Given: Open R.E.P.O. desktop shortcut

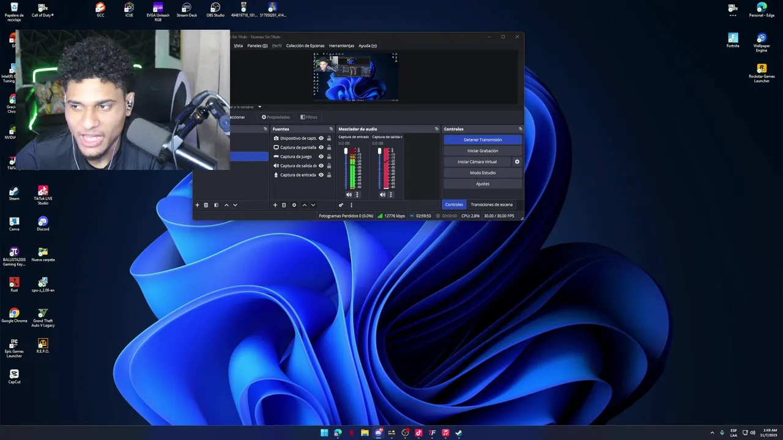Looking at the screenshot, I should (x=43, y=346).
